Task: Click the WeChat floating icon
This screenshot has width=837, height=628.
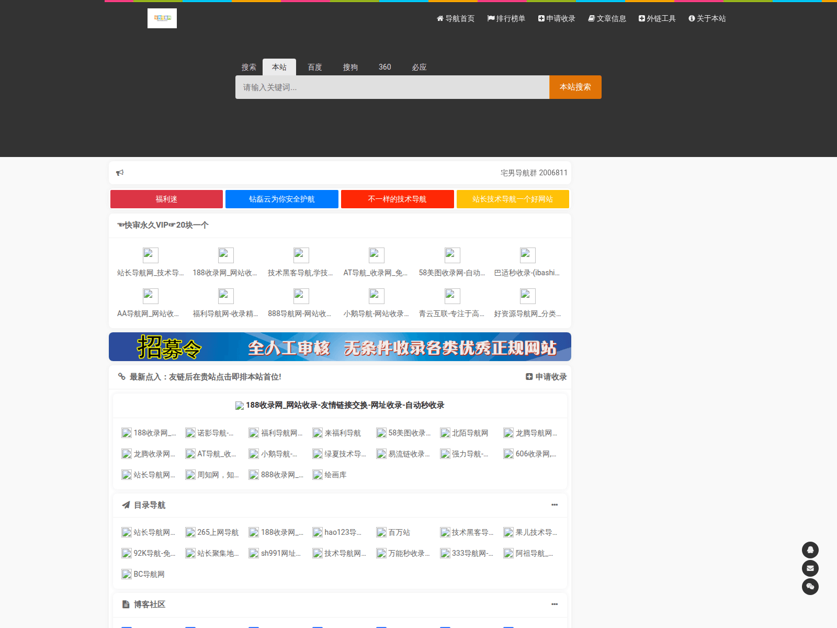Action: pyautogui.click(x=810, y=587)
